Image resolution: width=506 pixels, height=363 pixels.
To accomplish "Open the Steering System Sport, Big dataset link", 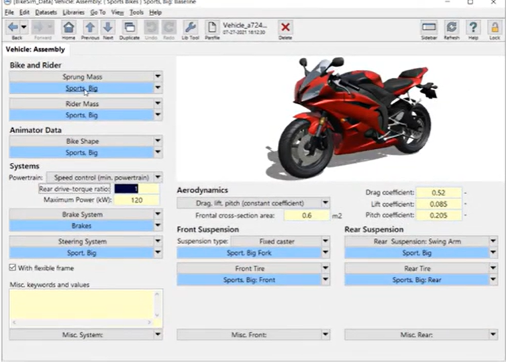I will point(81,253).
